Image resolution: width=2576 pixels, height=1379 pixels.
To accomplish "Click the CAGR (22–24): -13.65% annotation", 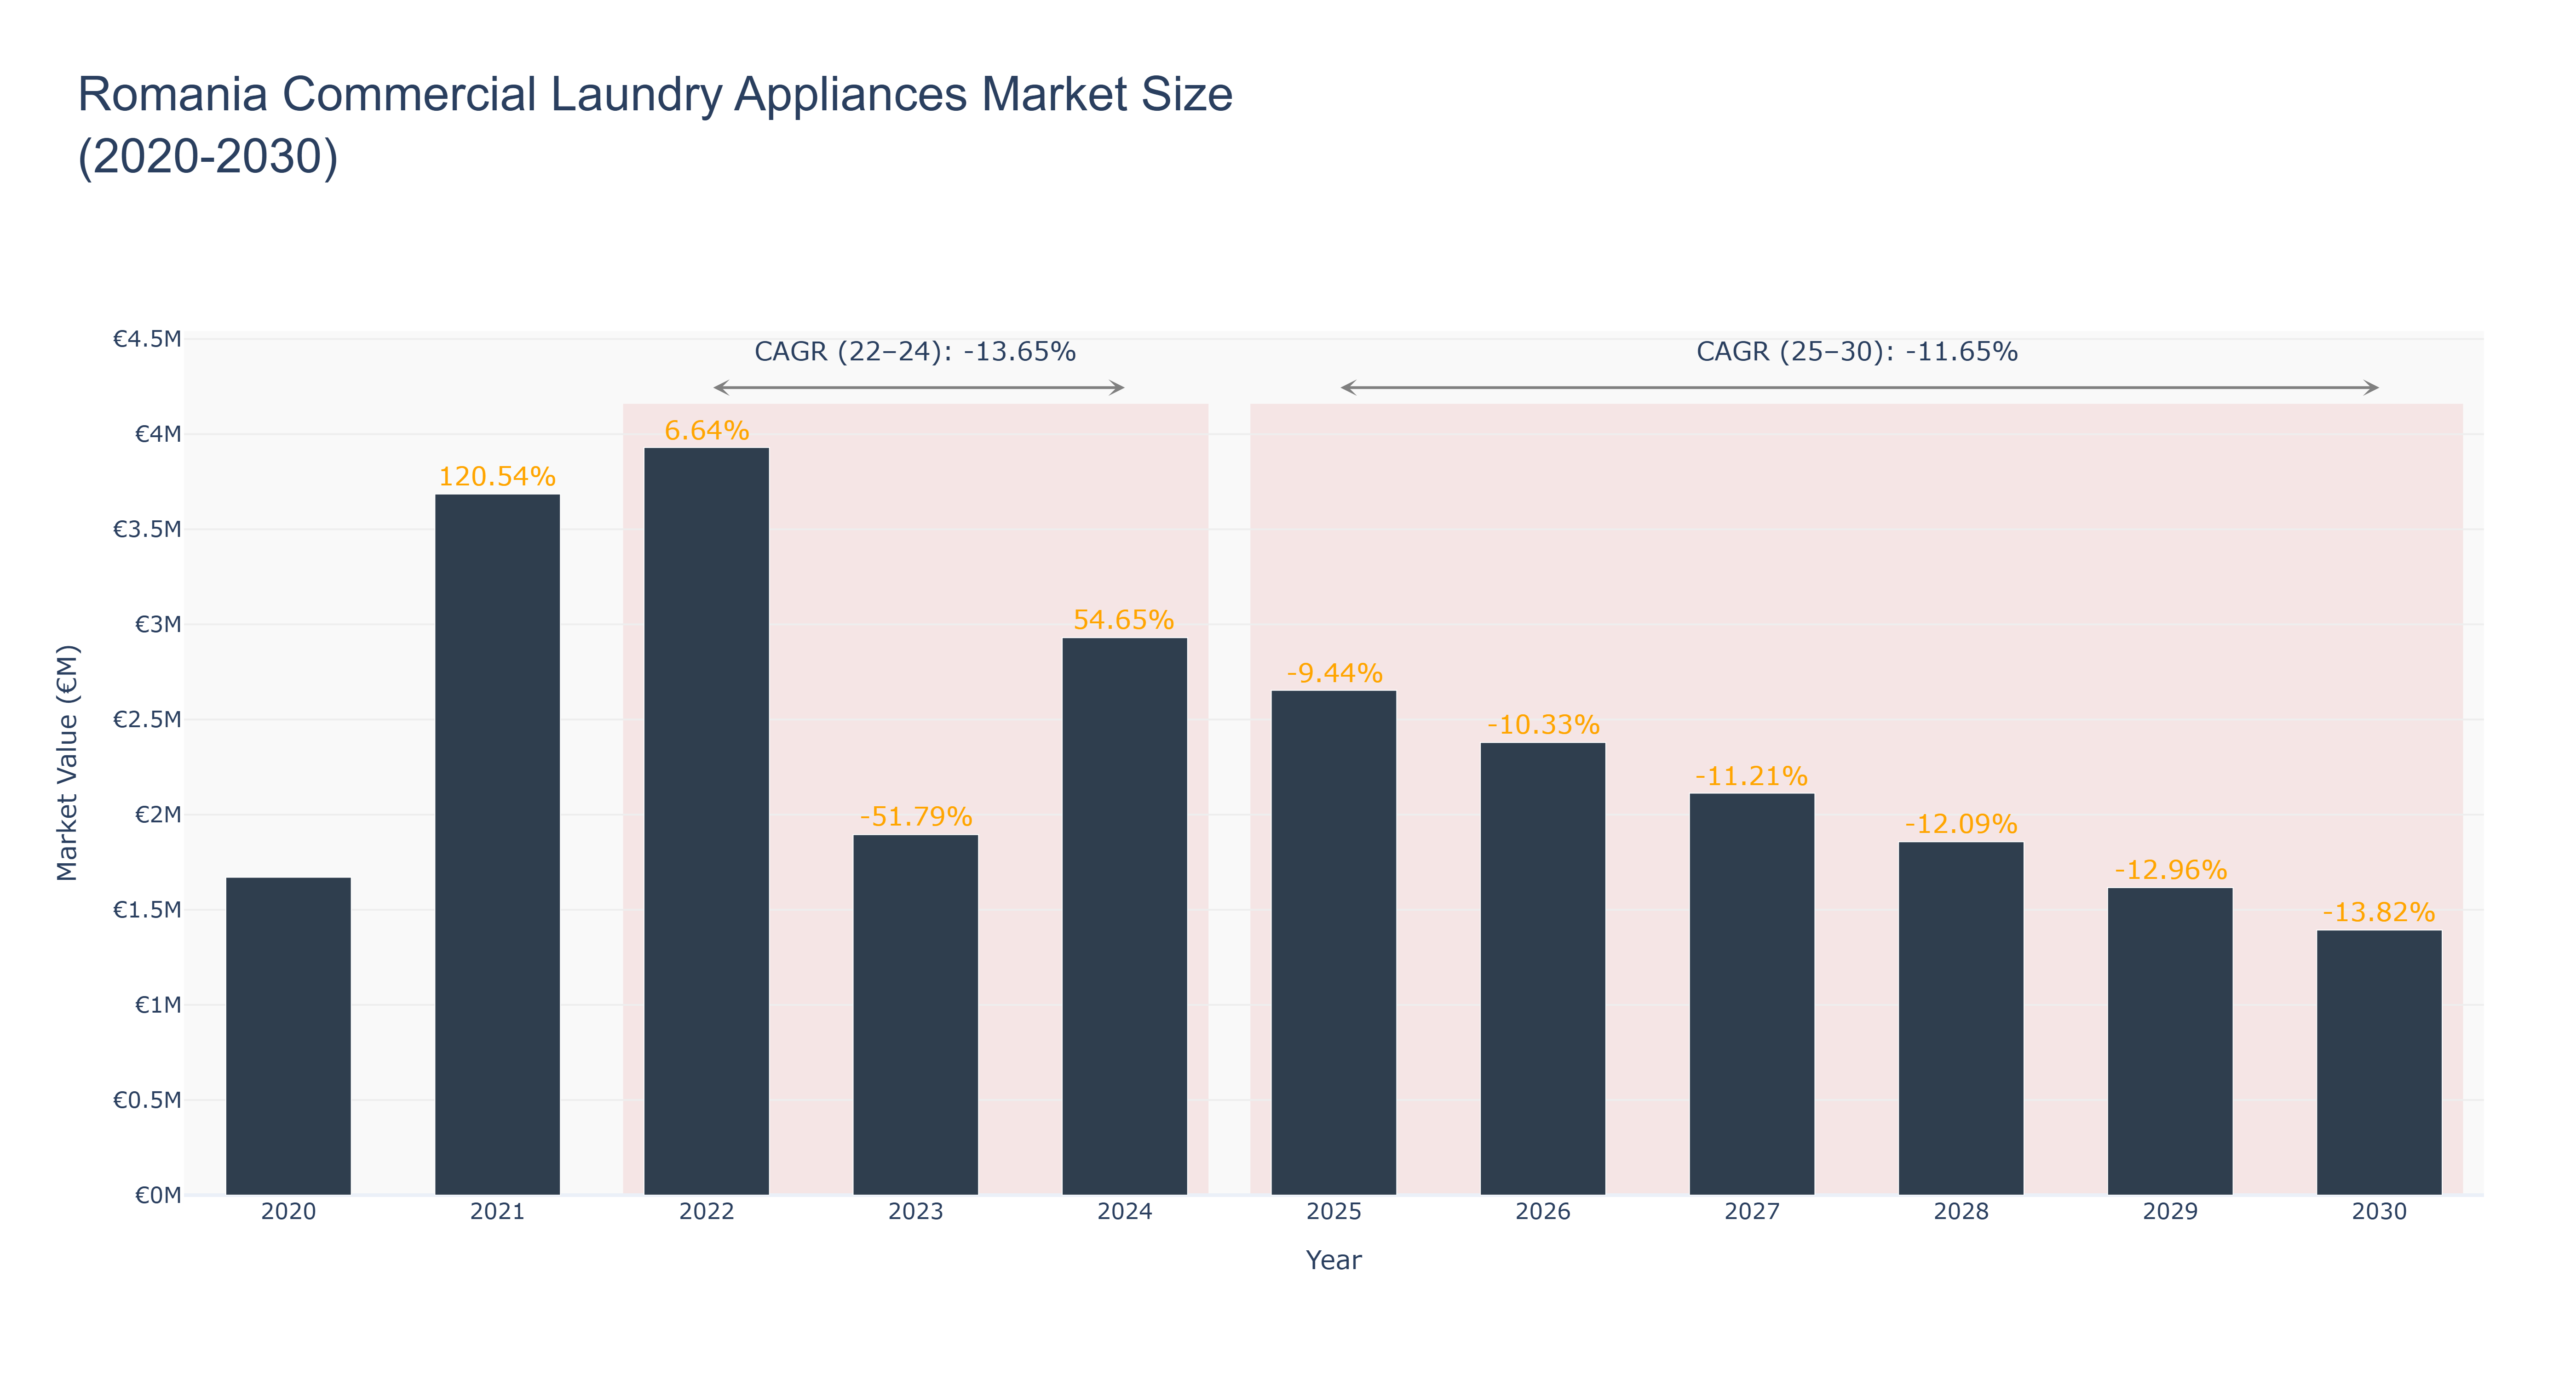I will pyautogui.click(x=915, y=352).
